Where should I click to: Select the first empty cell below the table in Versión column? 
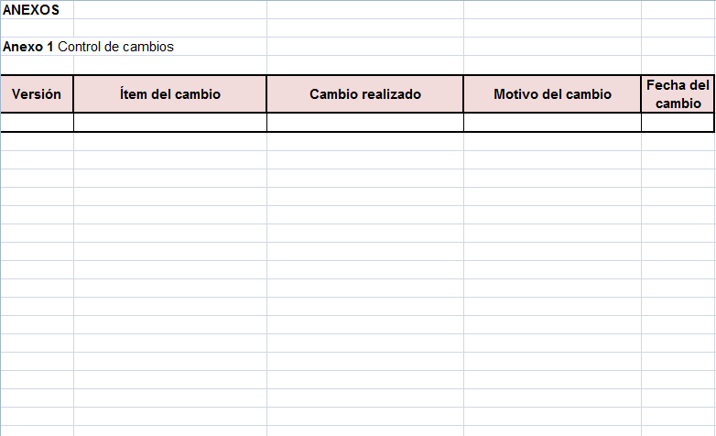pyautogui.click(x=37, y=142)
